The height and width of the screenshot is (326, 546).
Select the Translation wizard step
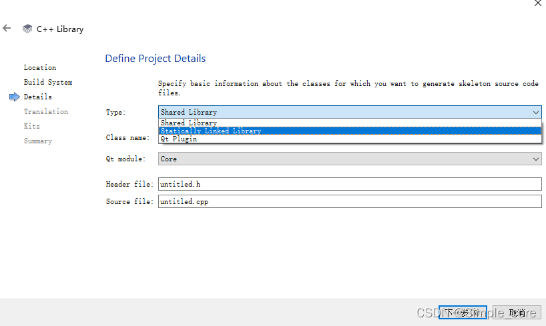click(46, 111)
